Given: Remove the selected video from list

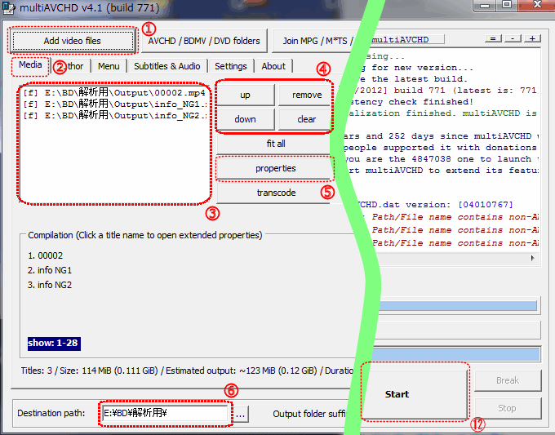Looking at the screenshot, I should (306, 95).
